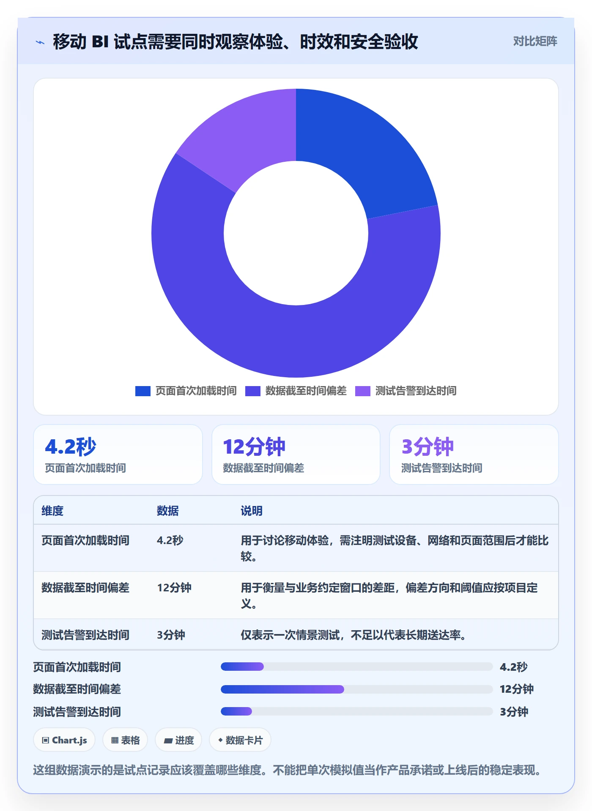Click the 表格 tag

(x=125, y=740)
